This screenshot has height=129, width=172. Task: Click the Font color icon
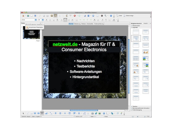click(114, 20)
